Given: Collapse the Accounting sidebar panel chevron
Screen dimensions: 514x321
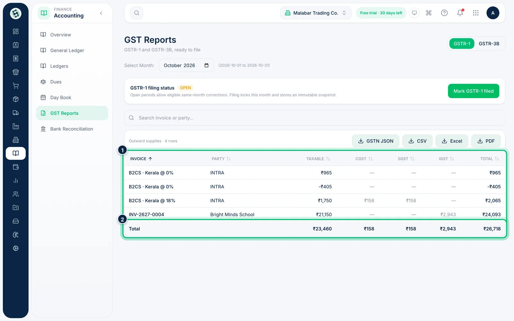Looking at the screenshot, I should pos(101,13).
